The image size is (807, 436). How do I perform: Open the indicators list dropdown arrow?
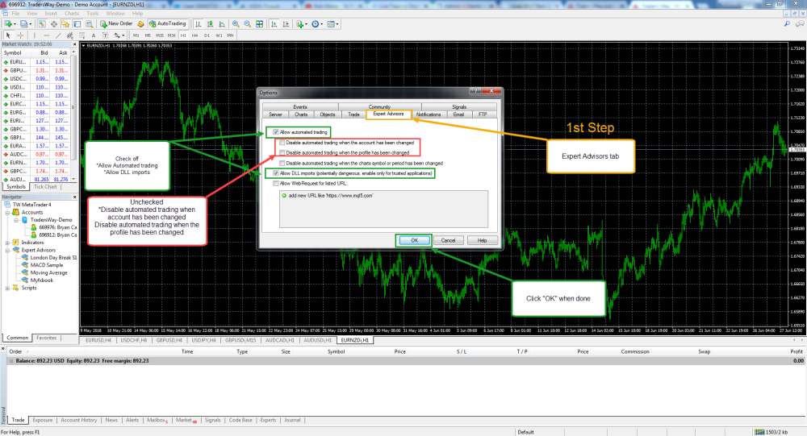[x=306, y=23]
